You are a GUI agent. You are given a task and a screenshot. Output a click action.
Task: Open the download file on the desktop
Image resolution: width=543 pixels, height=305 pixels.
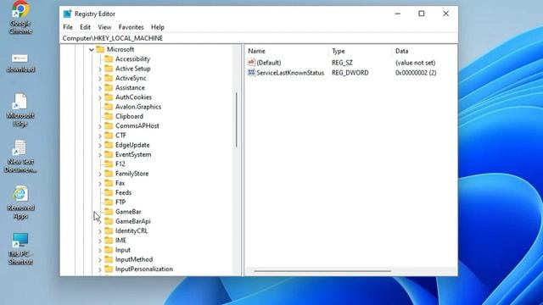(20, 63)
